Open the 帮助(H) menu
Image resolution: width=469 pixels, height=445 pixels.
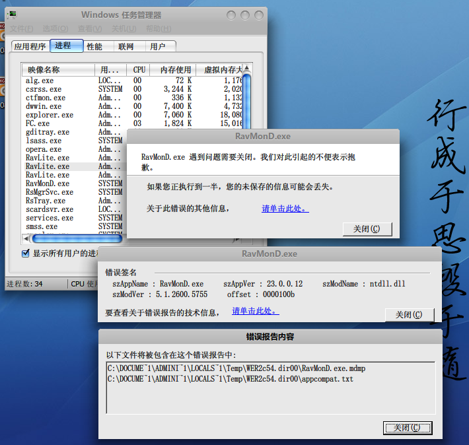[x=159, y=28]
